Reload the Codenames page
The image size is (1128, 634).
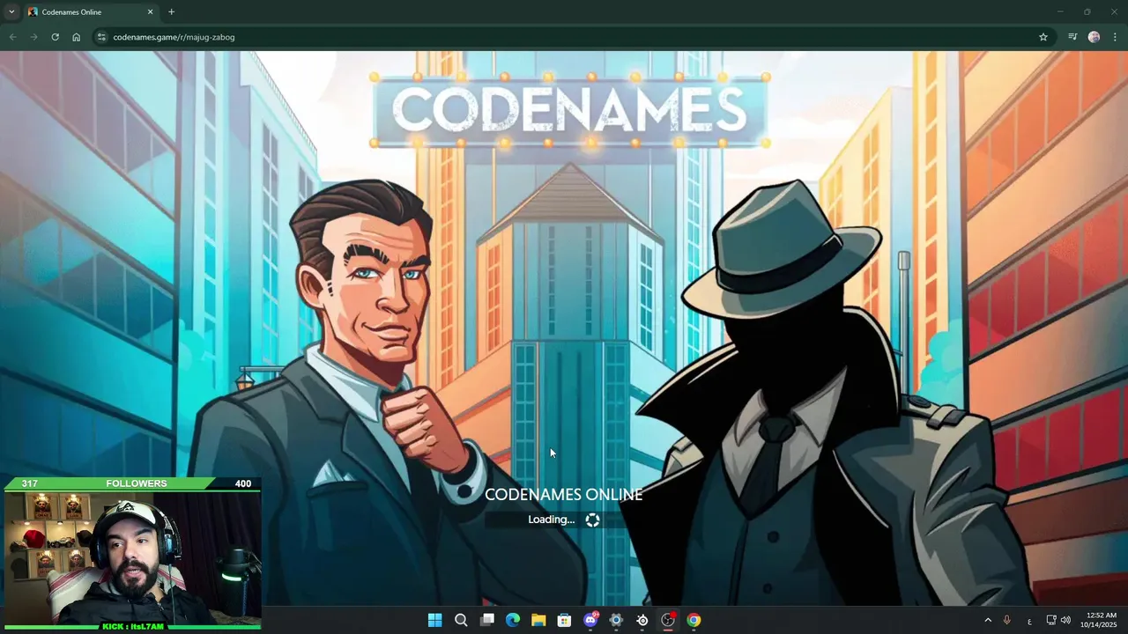55,37
